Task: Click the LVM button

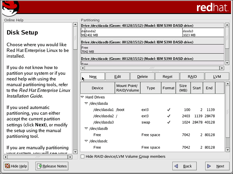Action: click(217, 76)
